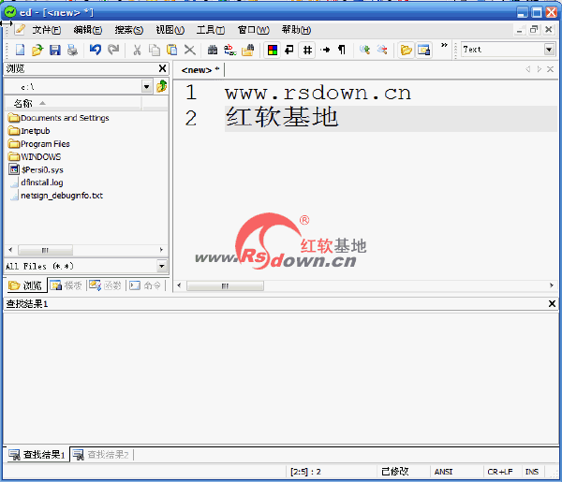Expand the toolbar overflow chevron
562x482 pixels.
click(444, 45)
